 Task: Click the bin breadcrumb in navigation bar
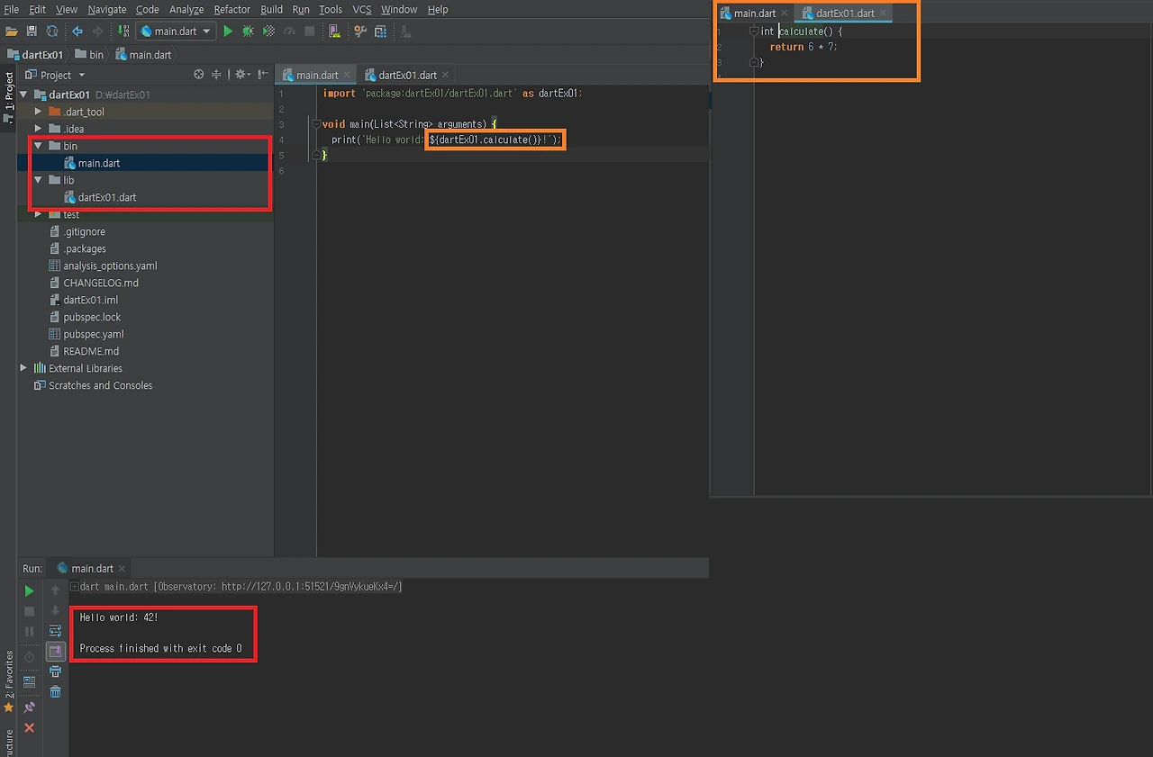click(x=89, y=55)
